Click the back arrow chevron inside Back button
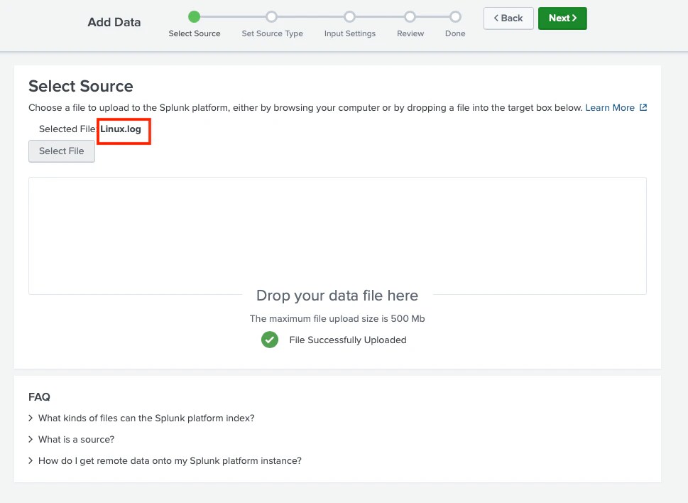 [x=496, y=18]
